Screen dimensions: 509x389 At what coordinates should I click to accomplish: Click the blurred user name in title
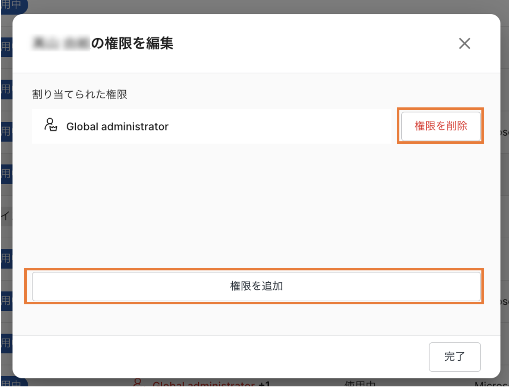pos(61,44)
